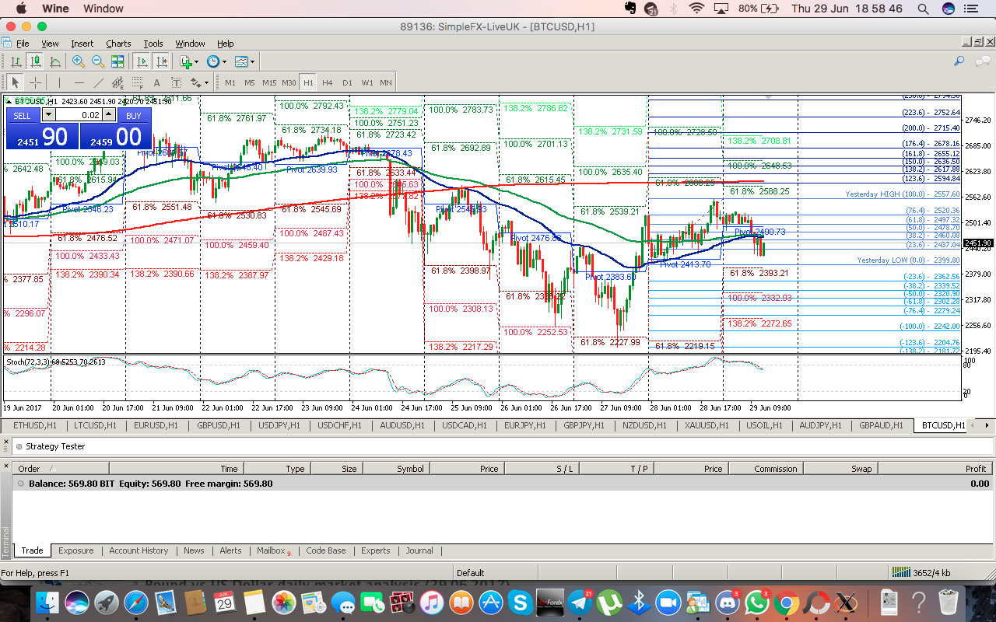The image size is (996, 622).
Task: Open the add indicators icon
Action: [186, 61]
